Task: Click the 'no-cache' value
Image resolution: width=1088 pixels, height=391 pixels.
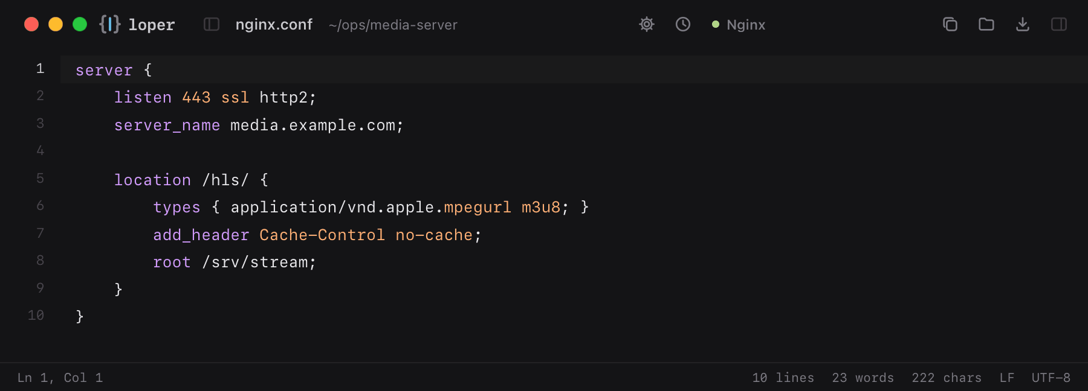Action: coord(434,235)
